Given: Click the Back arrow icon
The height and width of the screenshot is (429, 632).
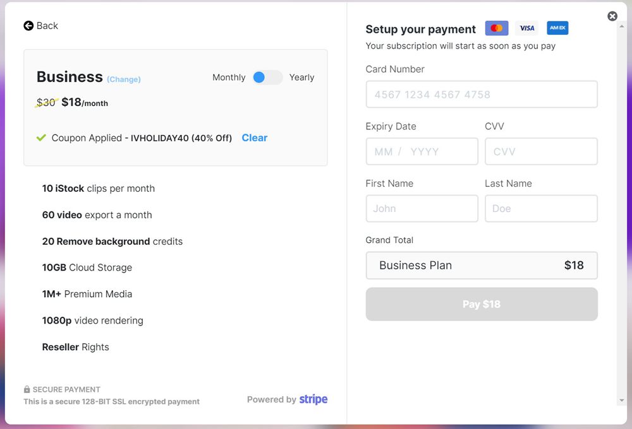Looking at the screenshot, I should click(28, 26).
